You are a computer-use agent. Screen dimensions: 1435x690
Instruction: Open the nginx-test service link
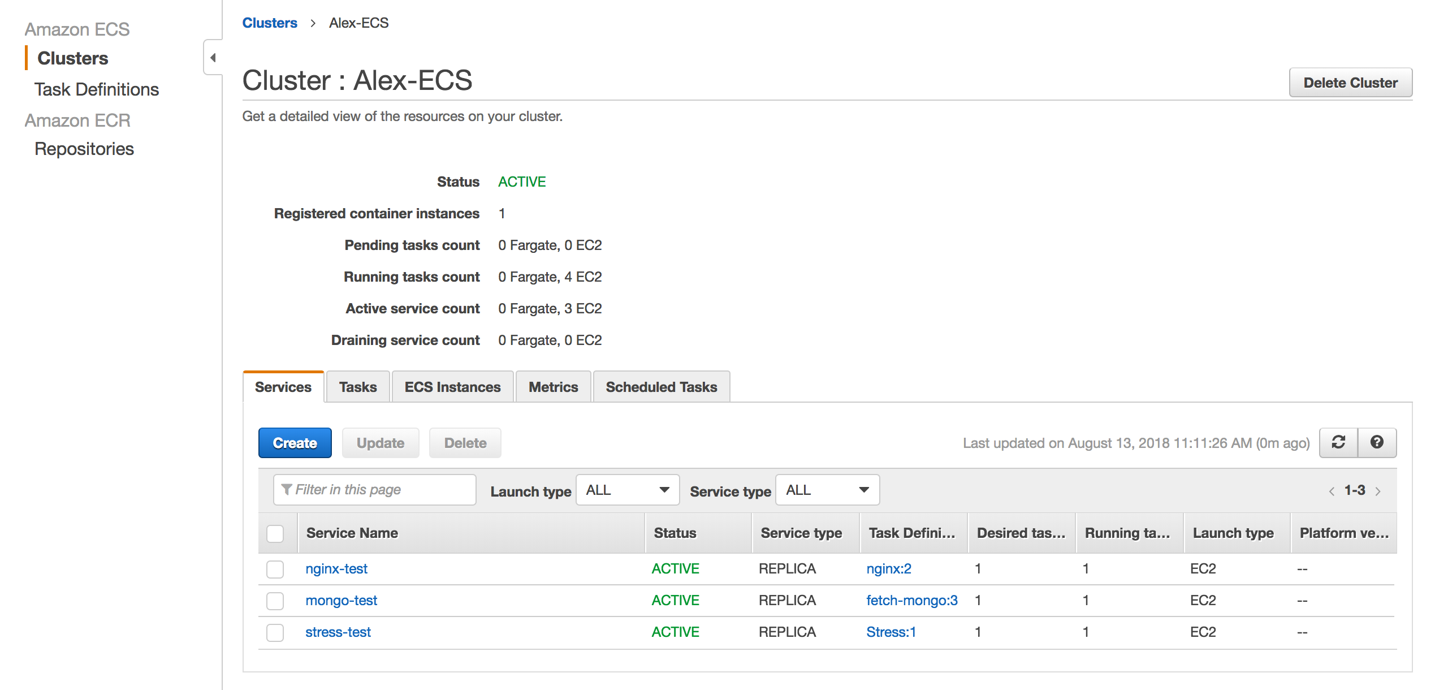[336, 569]
